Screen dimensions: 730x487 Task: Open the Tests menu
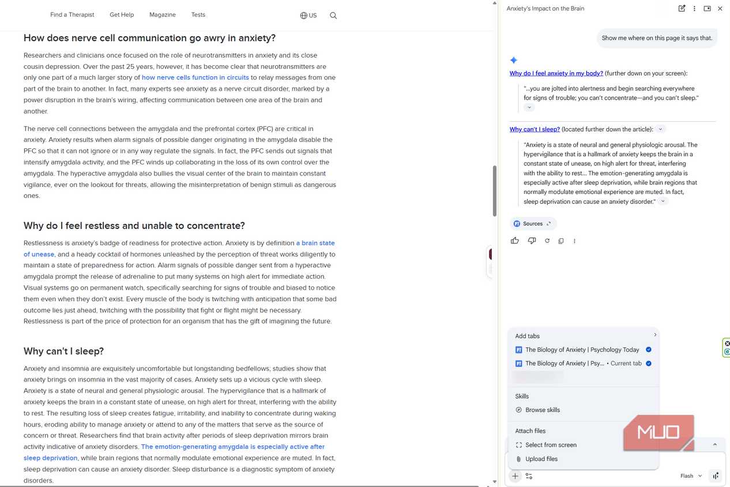click(198, 14)
